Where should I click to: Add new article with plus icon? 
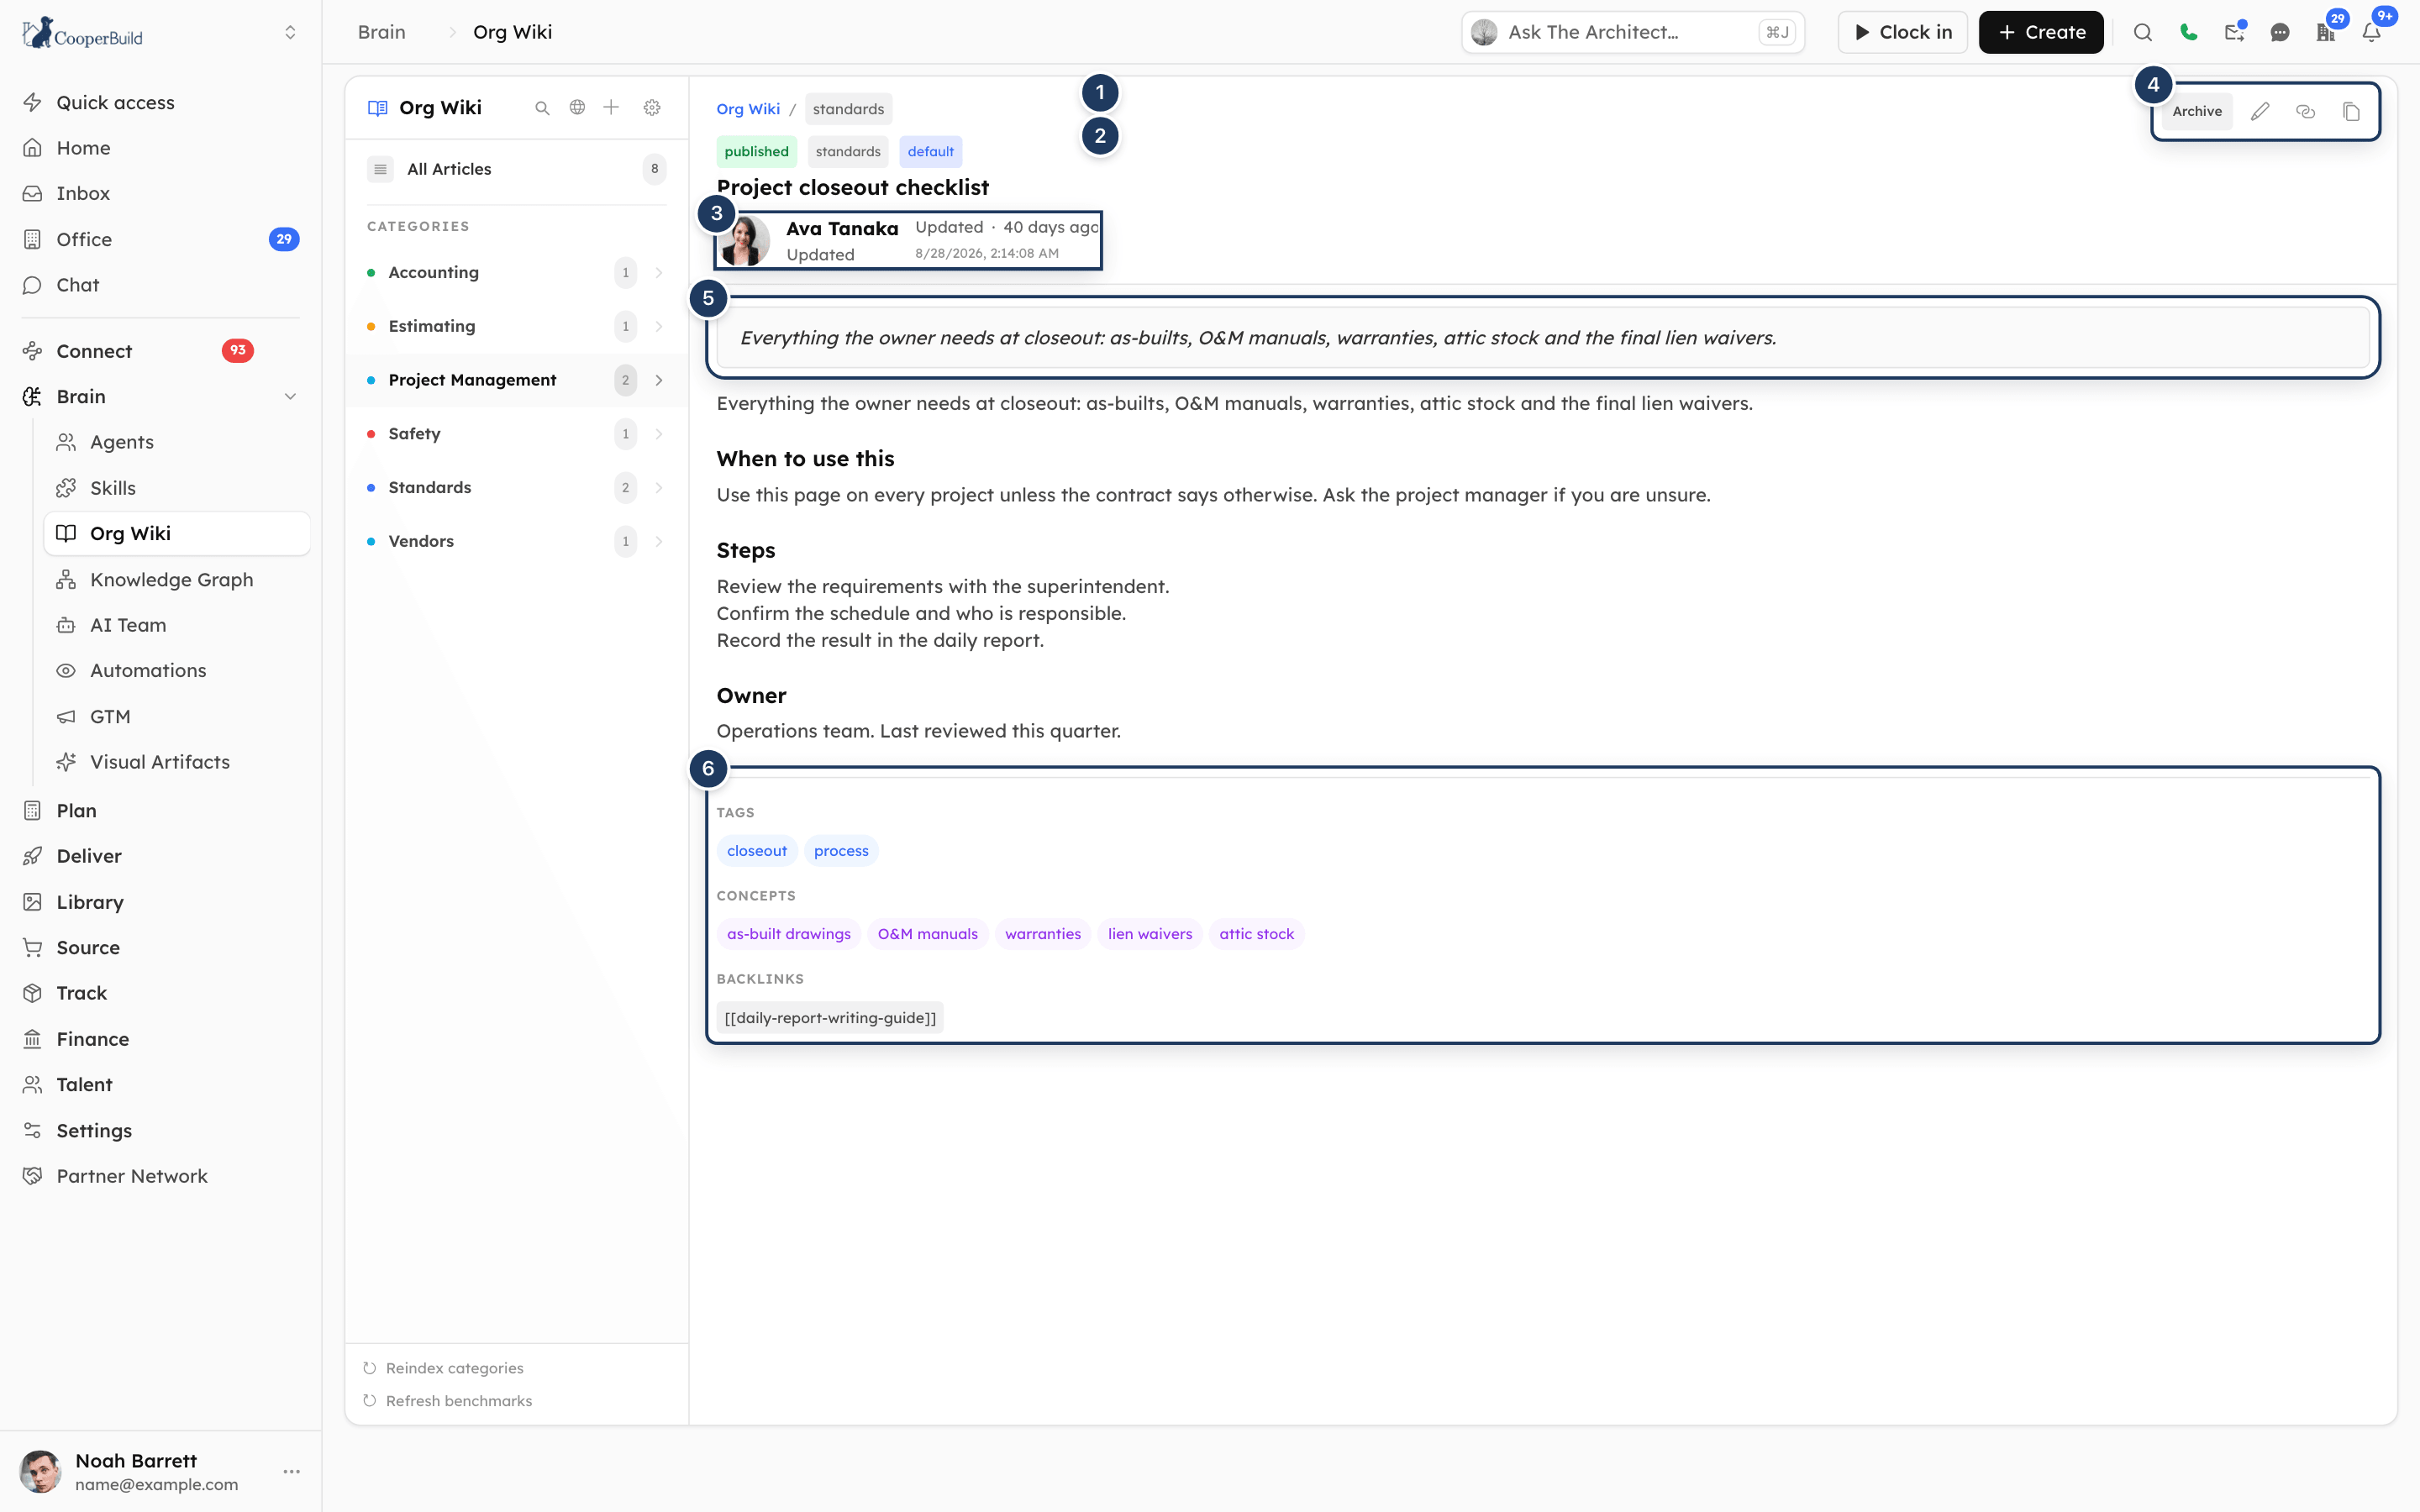point(611,107)
